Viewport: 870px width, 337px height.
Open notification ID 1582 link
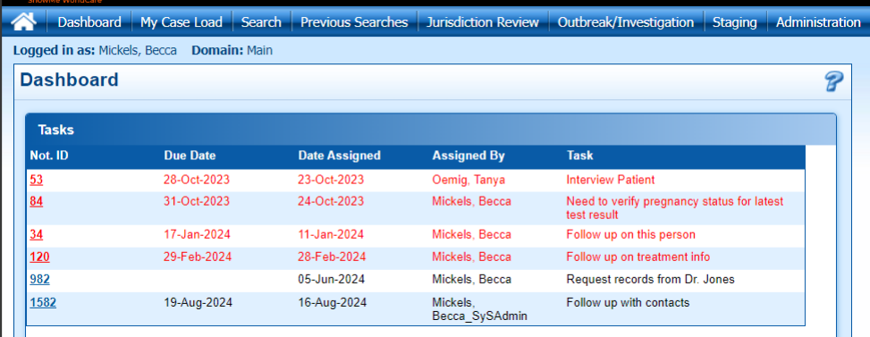click(43, 303)
